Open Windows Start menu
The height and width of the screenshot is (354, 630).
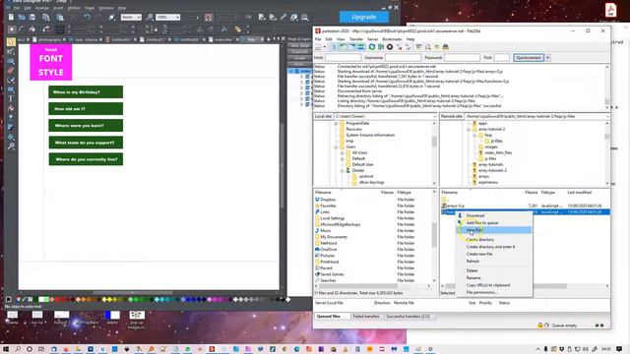point(6,349)
